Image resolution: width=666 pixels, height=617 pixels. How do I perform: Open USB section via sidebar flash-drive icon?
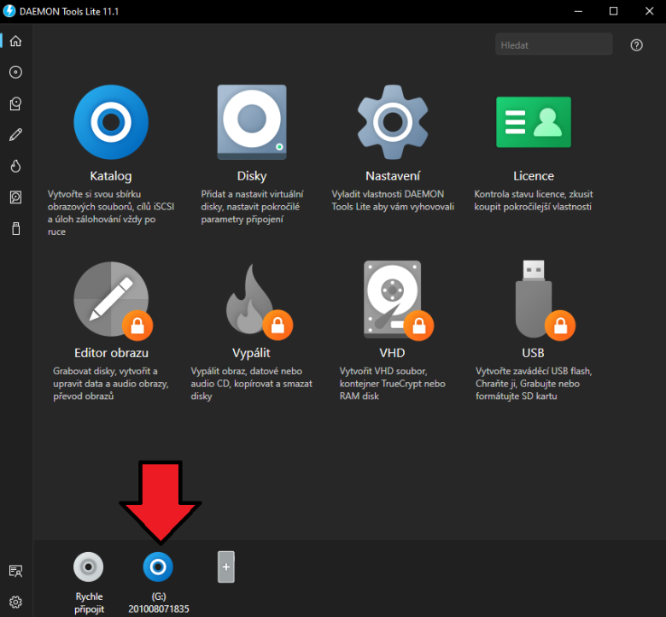coord(15,229)
